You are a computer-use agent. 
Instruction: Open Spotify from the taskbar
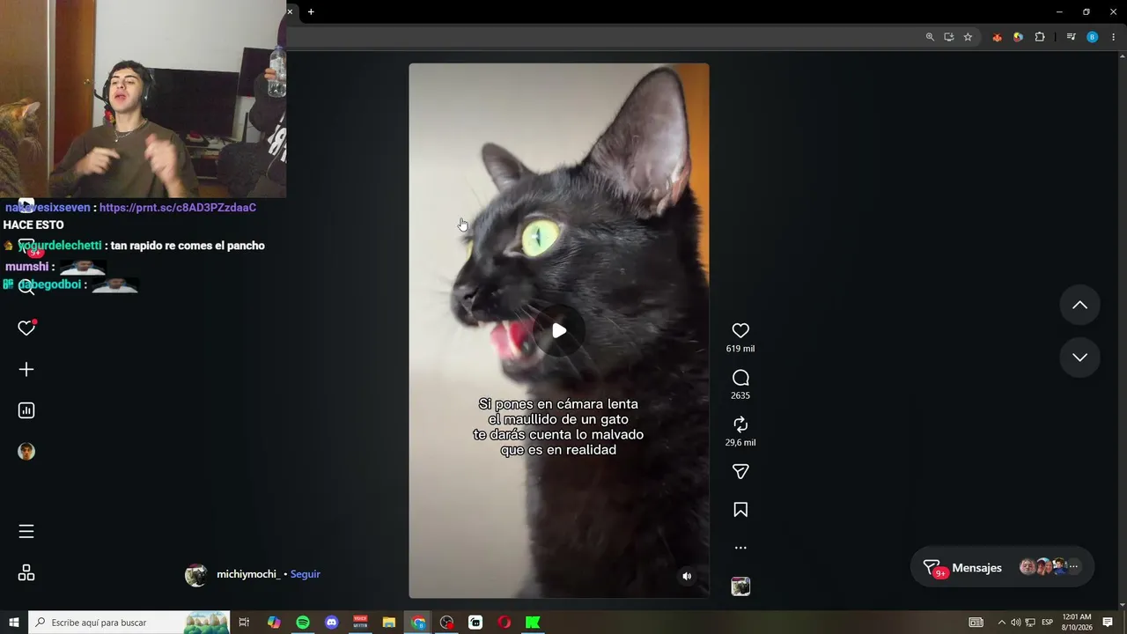[x=303, y=623]
